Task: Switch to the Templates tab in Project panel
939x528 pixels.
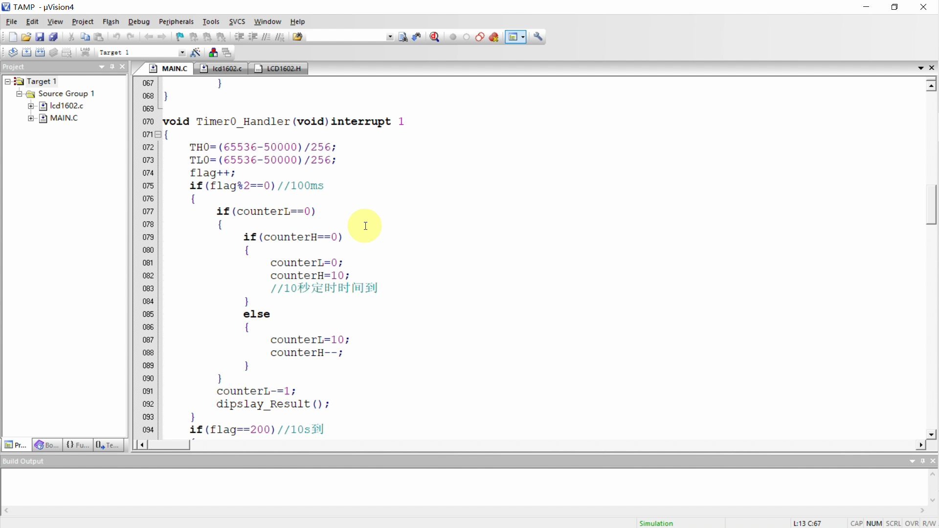Action: click(108, 445)
